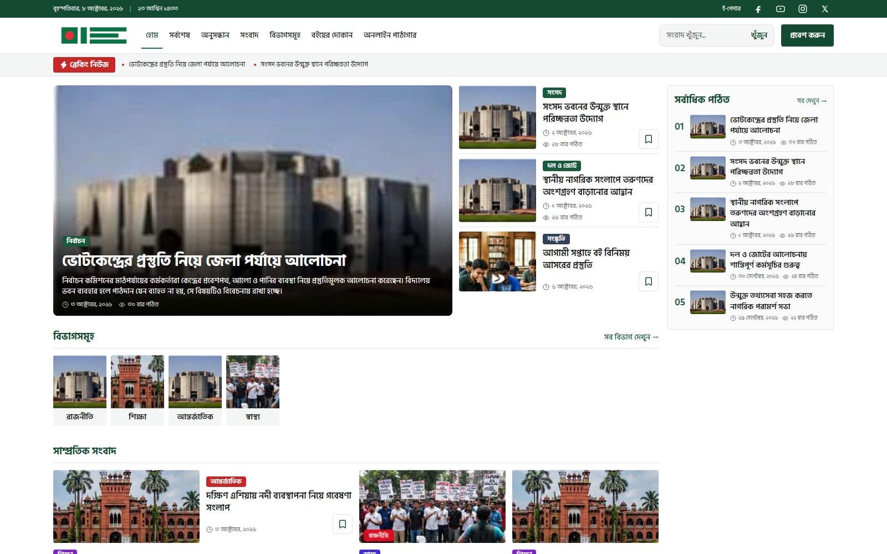Open most-read item 01 ভোটকেন্দ্রের প্রস্তুতি
This screenshot has height=554, width=887.
774,125
